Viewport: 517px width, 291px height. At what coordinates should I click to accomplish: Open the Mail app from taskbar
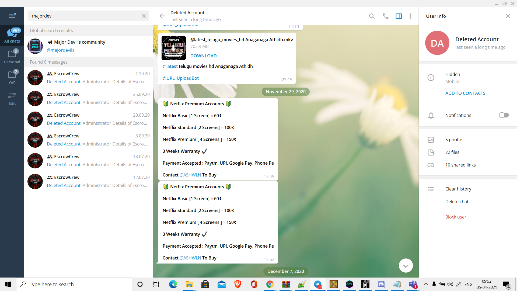pos(221,284)
